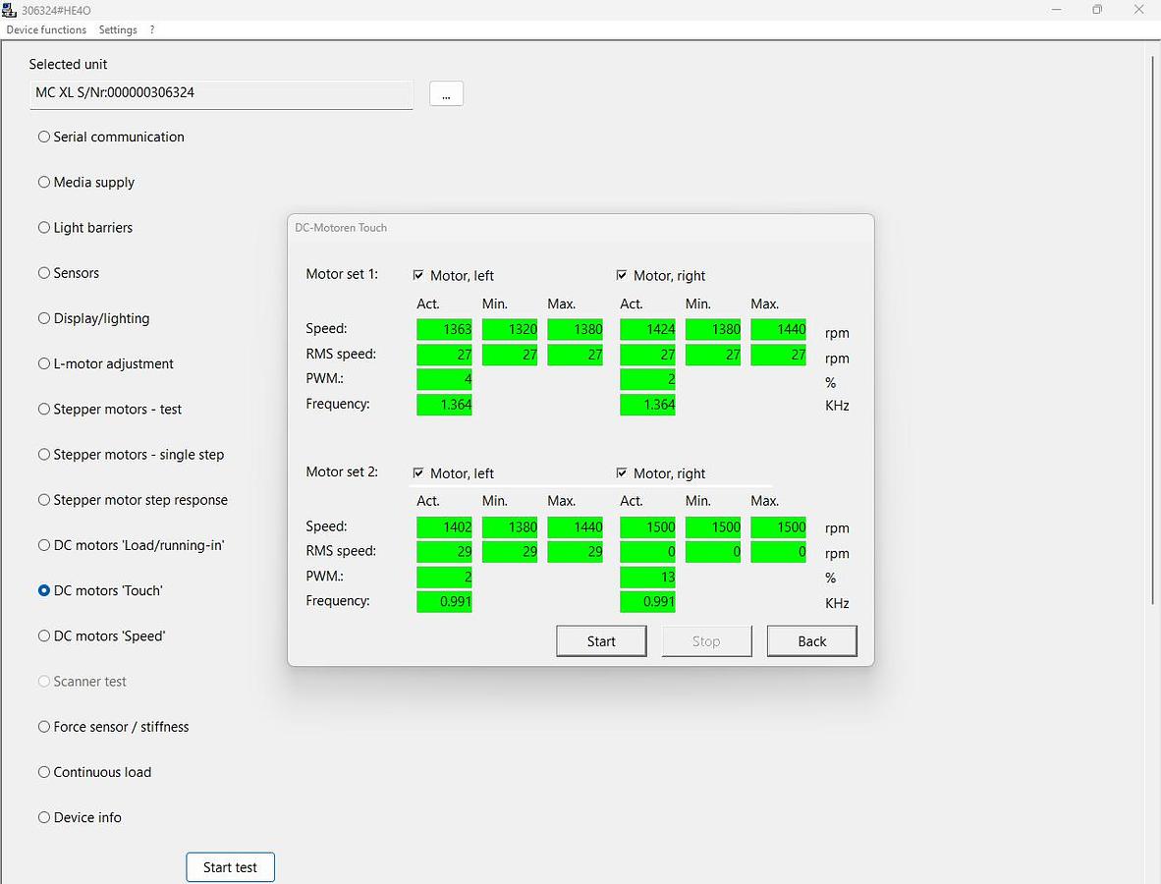Screen dimensions: 1161x884
Task: Click the Selected unit serial number field
Action: [221, 93]
